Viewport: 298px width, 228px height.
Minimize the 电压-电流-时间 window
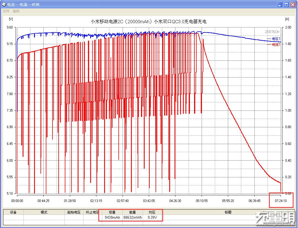point(280,4)
